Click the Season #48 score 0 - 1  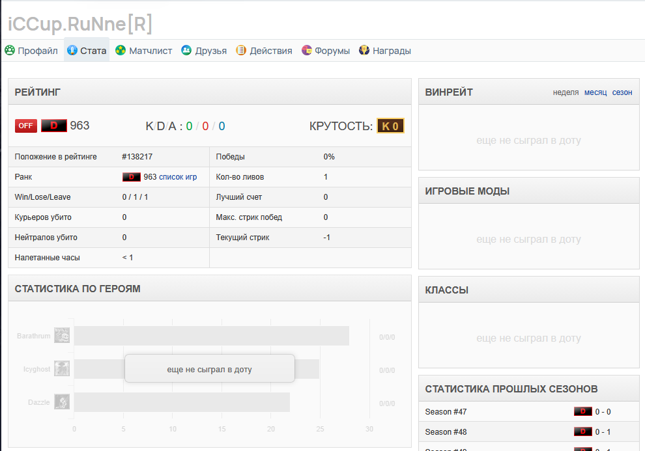603,431
